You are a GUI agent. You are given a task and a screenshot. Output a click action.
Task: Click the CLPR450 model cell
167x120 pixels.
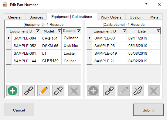point(51,61)
